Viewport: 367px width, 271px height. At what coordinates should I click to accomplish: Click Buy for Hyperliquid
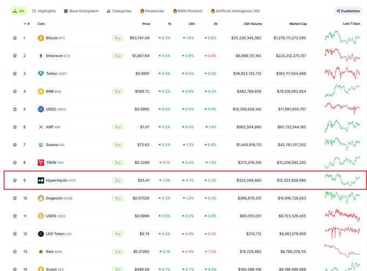118,180
